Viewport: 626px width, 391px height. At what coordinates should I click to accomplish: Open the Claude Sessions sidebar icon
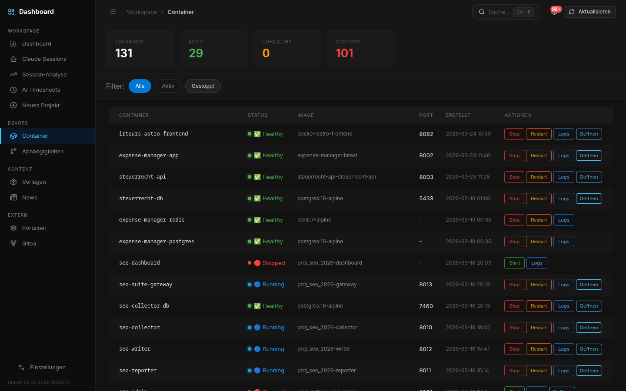tap(13, 59)
